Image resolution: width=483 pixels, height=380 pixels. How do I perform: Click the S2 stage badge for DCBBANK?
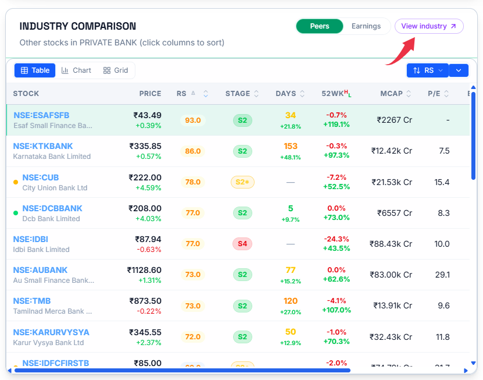click(x=242, y=213)
